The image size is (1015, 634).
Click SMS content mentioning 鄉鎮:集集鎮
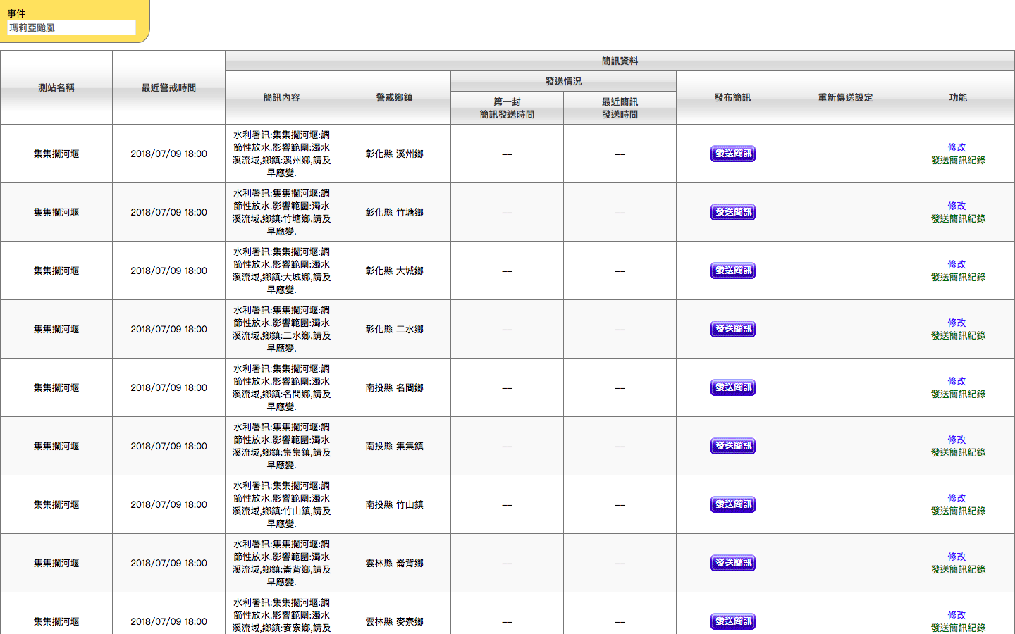pos(281,446)
